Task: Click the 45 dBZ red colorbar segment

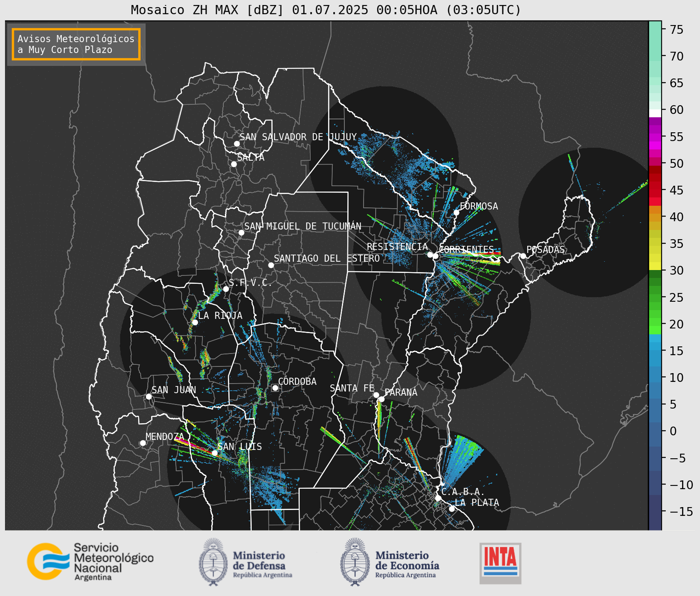Action: pyautogui.click(x=655, y=190)
